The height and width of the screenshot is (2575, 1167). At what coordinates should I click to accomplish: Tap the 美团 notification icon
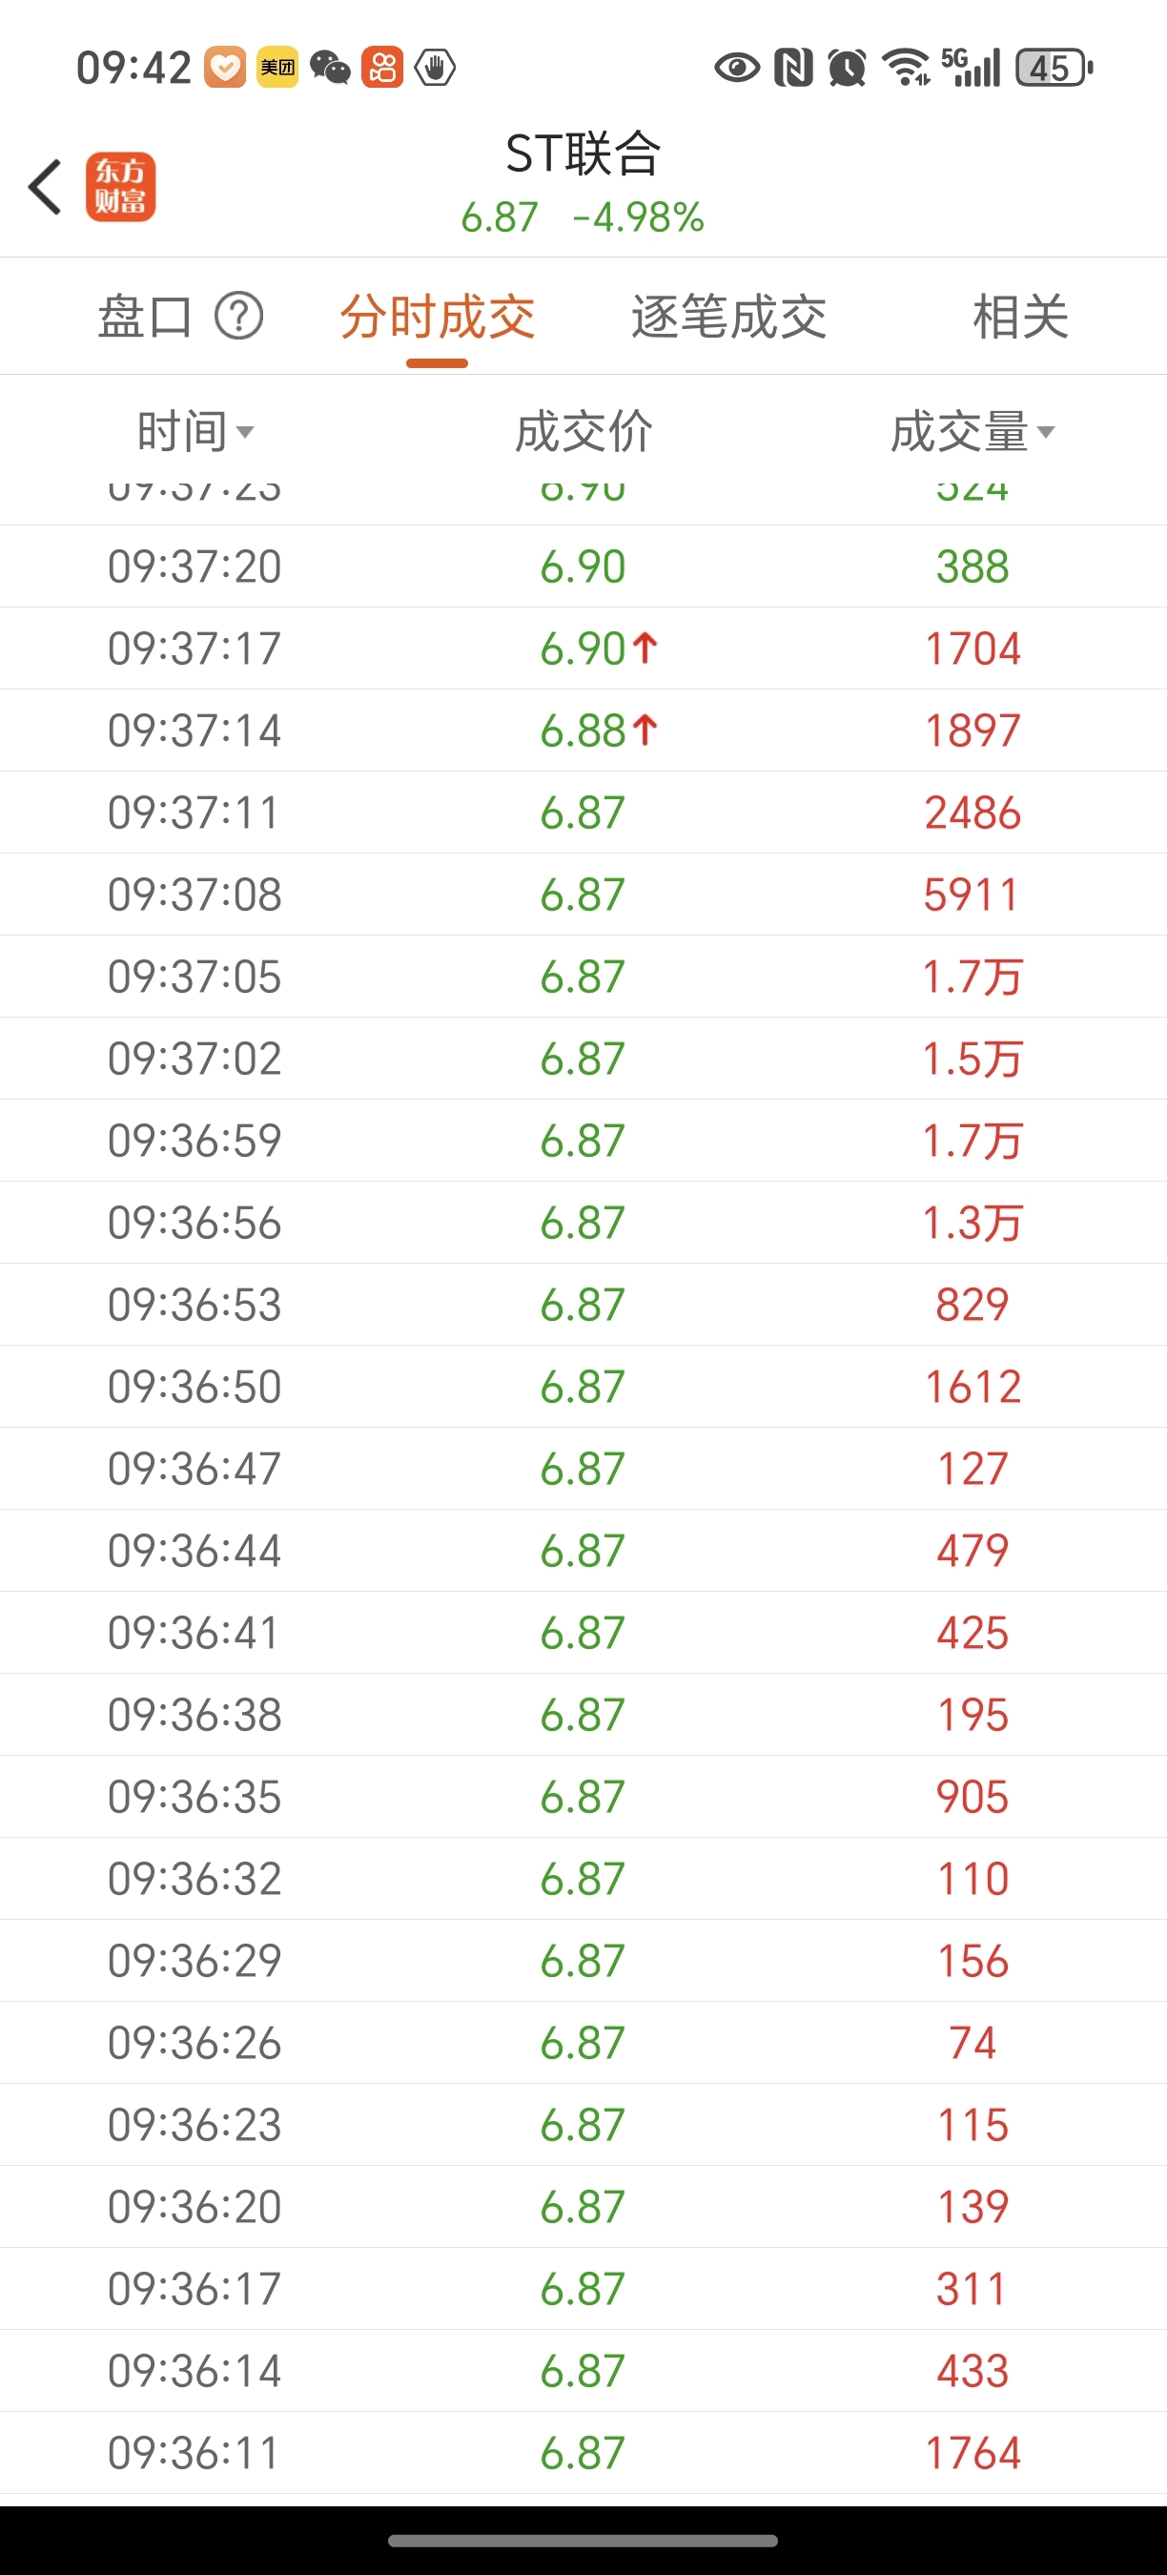pos(276,68)
